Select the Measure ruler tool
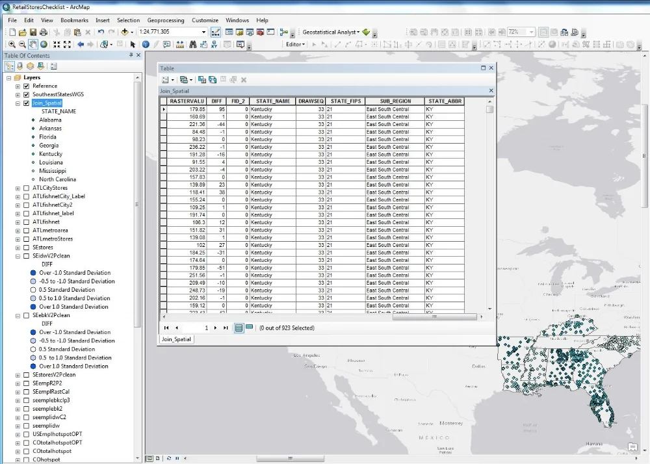 [x=180, y=44]
